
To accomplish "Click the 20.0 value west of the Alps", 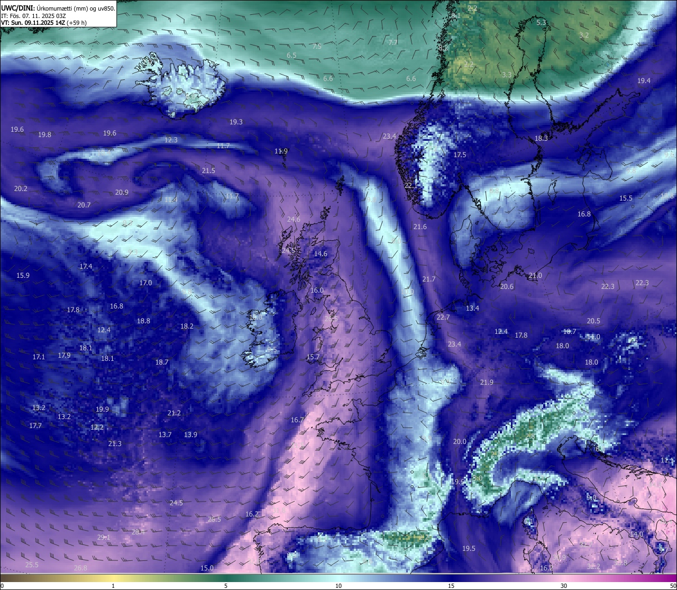I will 460,441.
